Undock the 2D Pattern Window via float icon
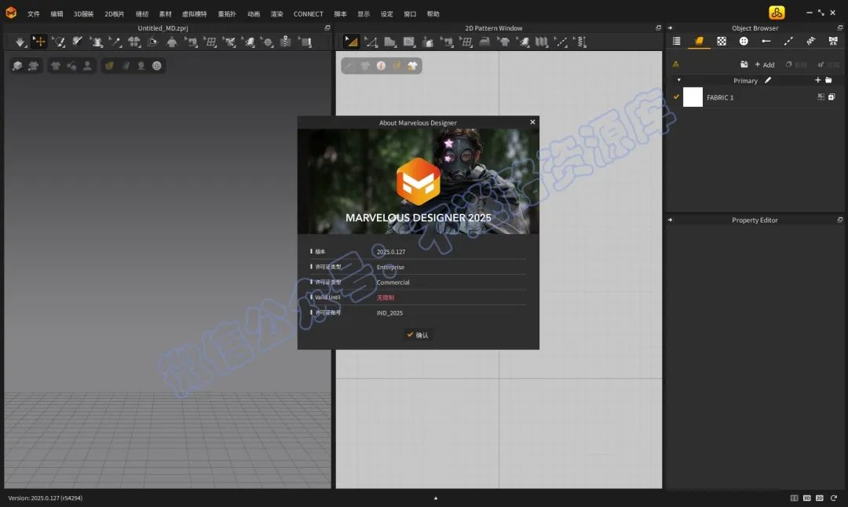The image size is (848, 507). point(658,27)
